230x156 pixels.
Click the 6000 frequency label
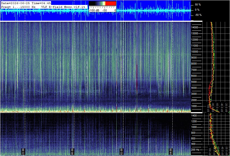194,76
